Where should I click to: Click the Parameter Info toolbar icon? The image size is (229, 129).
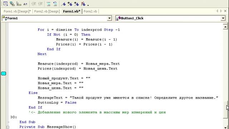point(12,4)
